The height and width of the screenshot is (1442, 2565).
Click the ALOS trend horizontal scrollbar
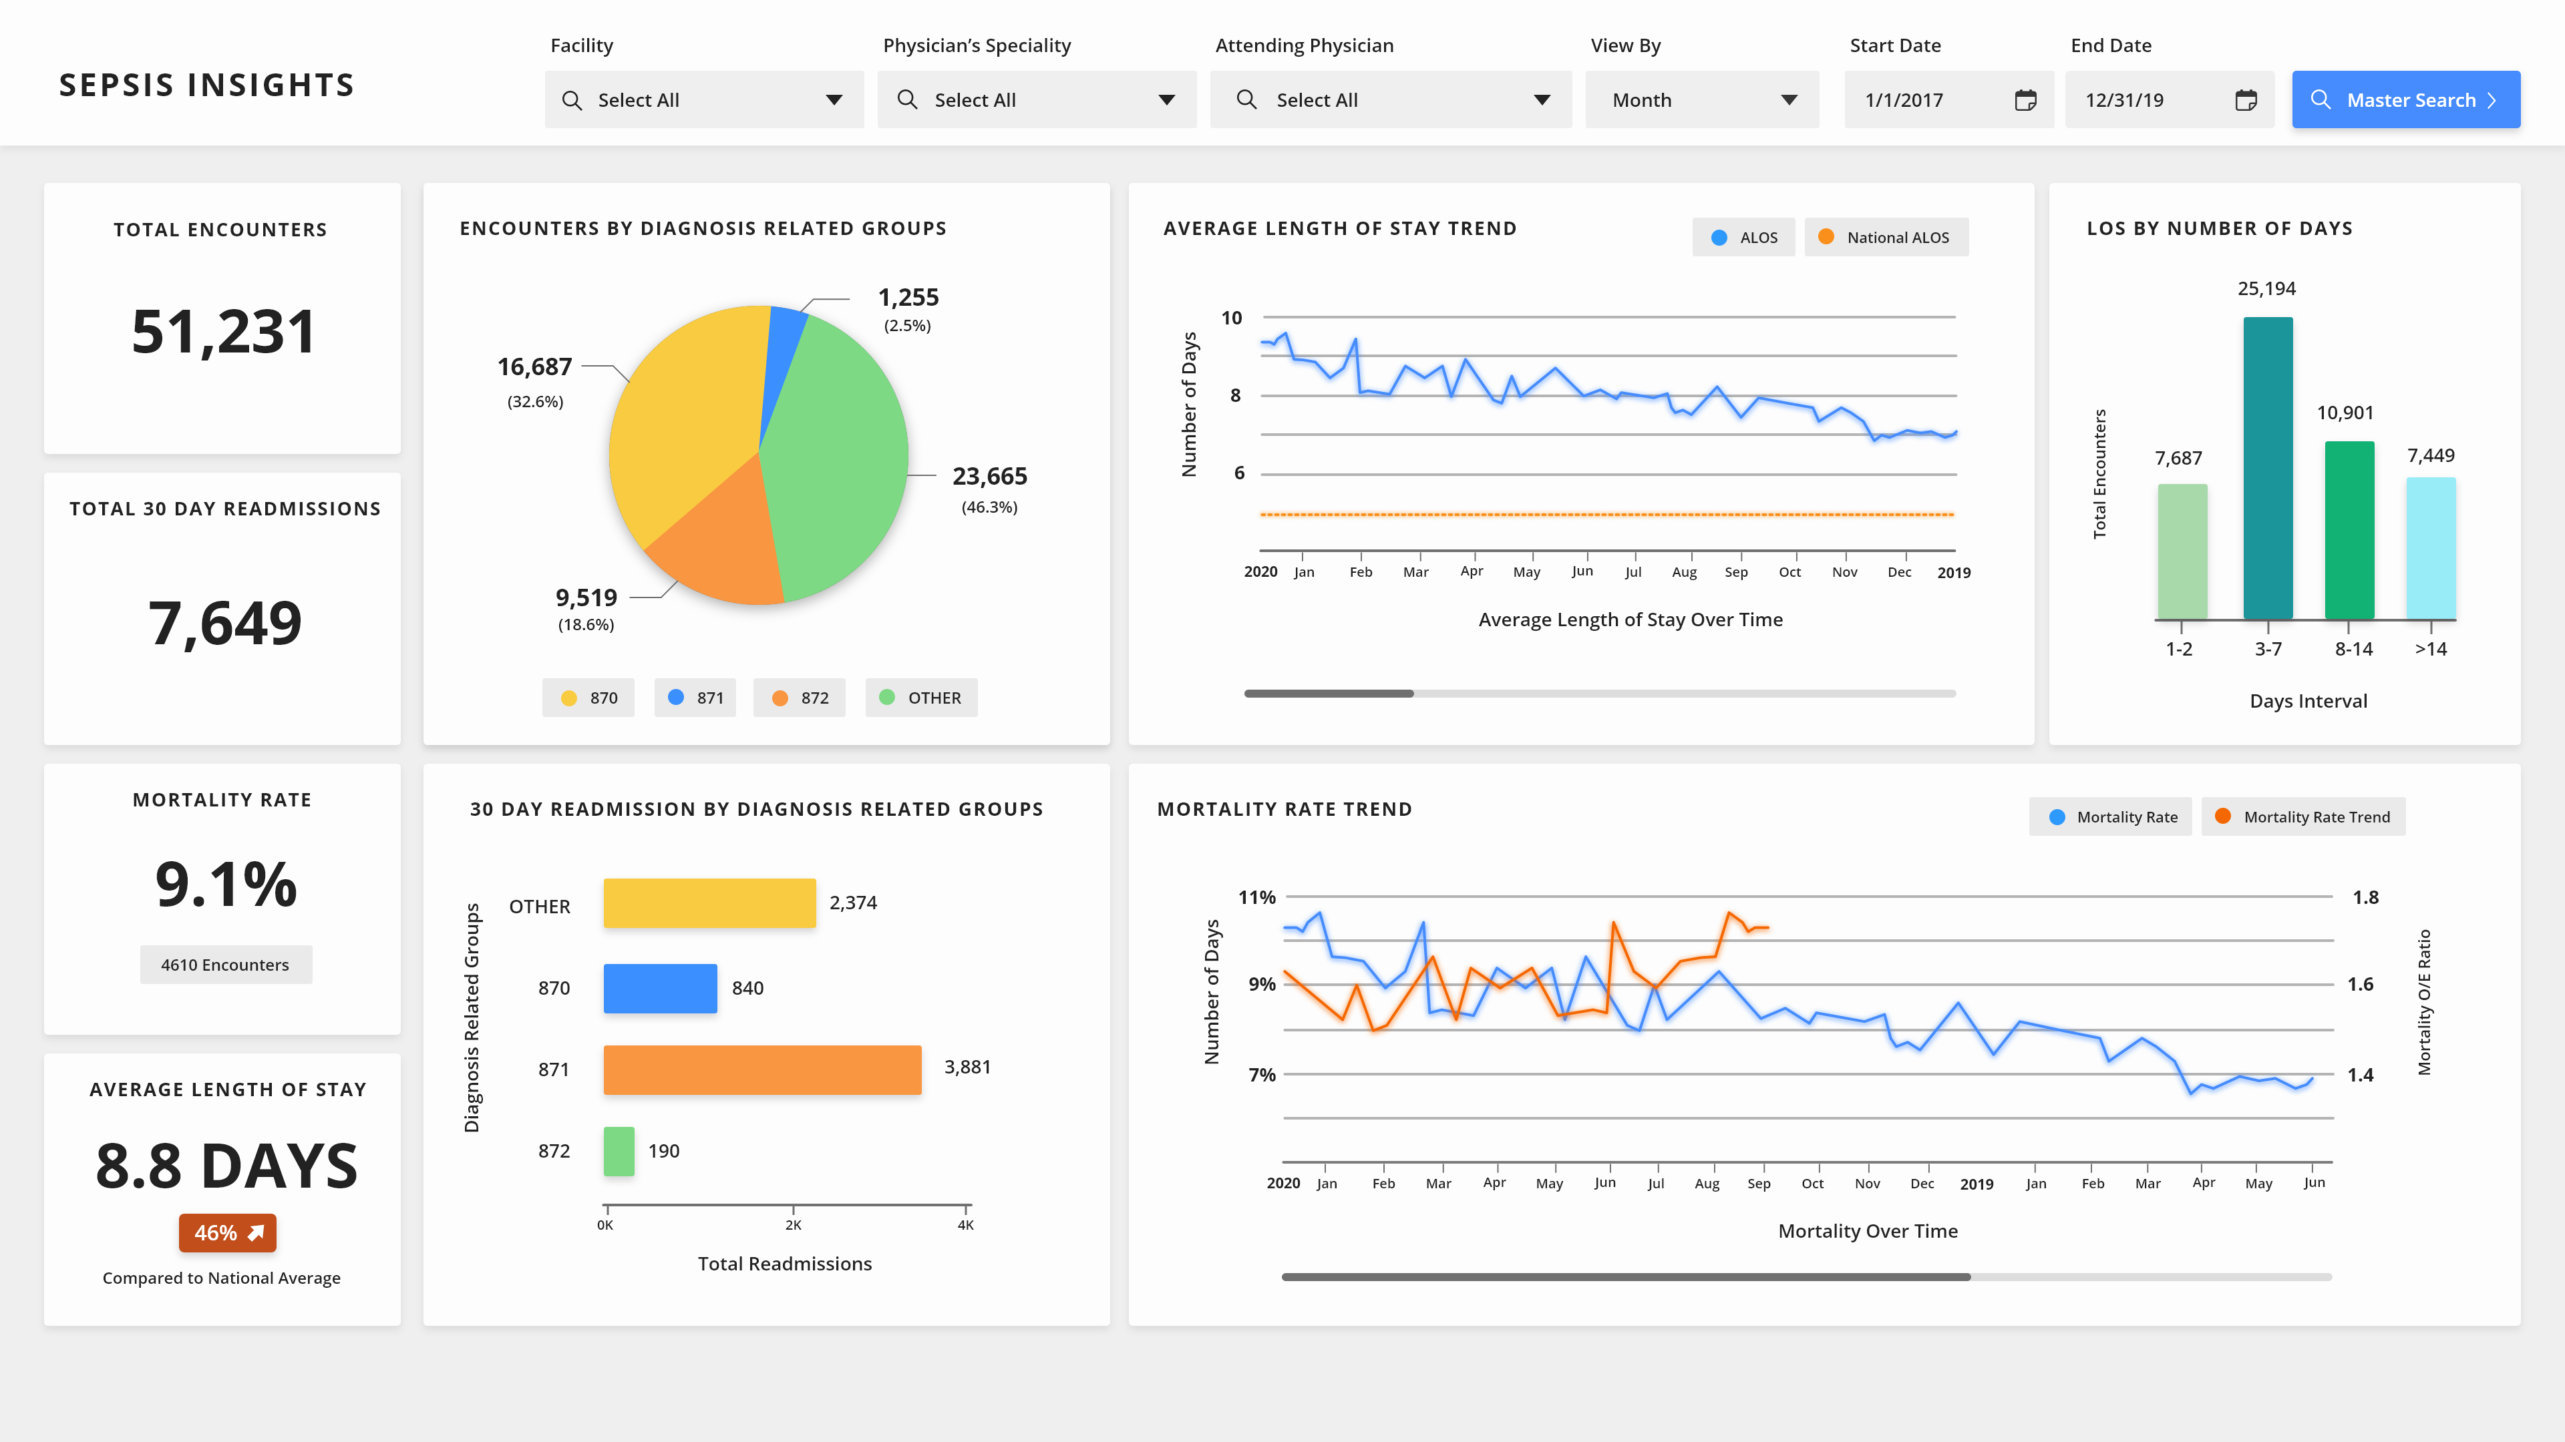pos(1329,694)
